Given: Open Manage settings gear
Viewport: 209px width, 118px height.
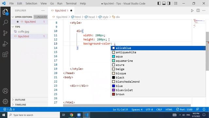Looking at the screenshot, I should (5, 101).
